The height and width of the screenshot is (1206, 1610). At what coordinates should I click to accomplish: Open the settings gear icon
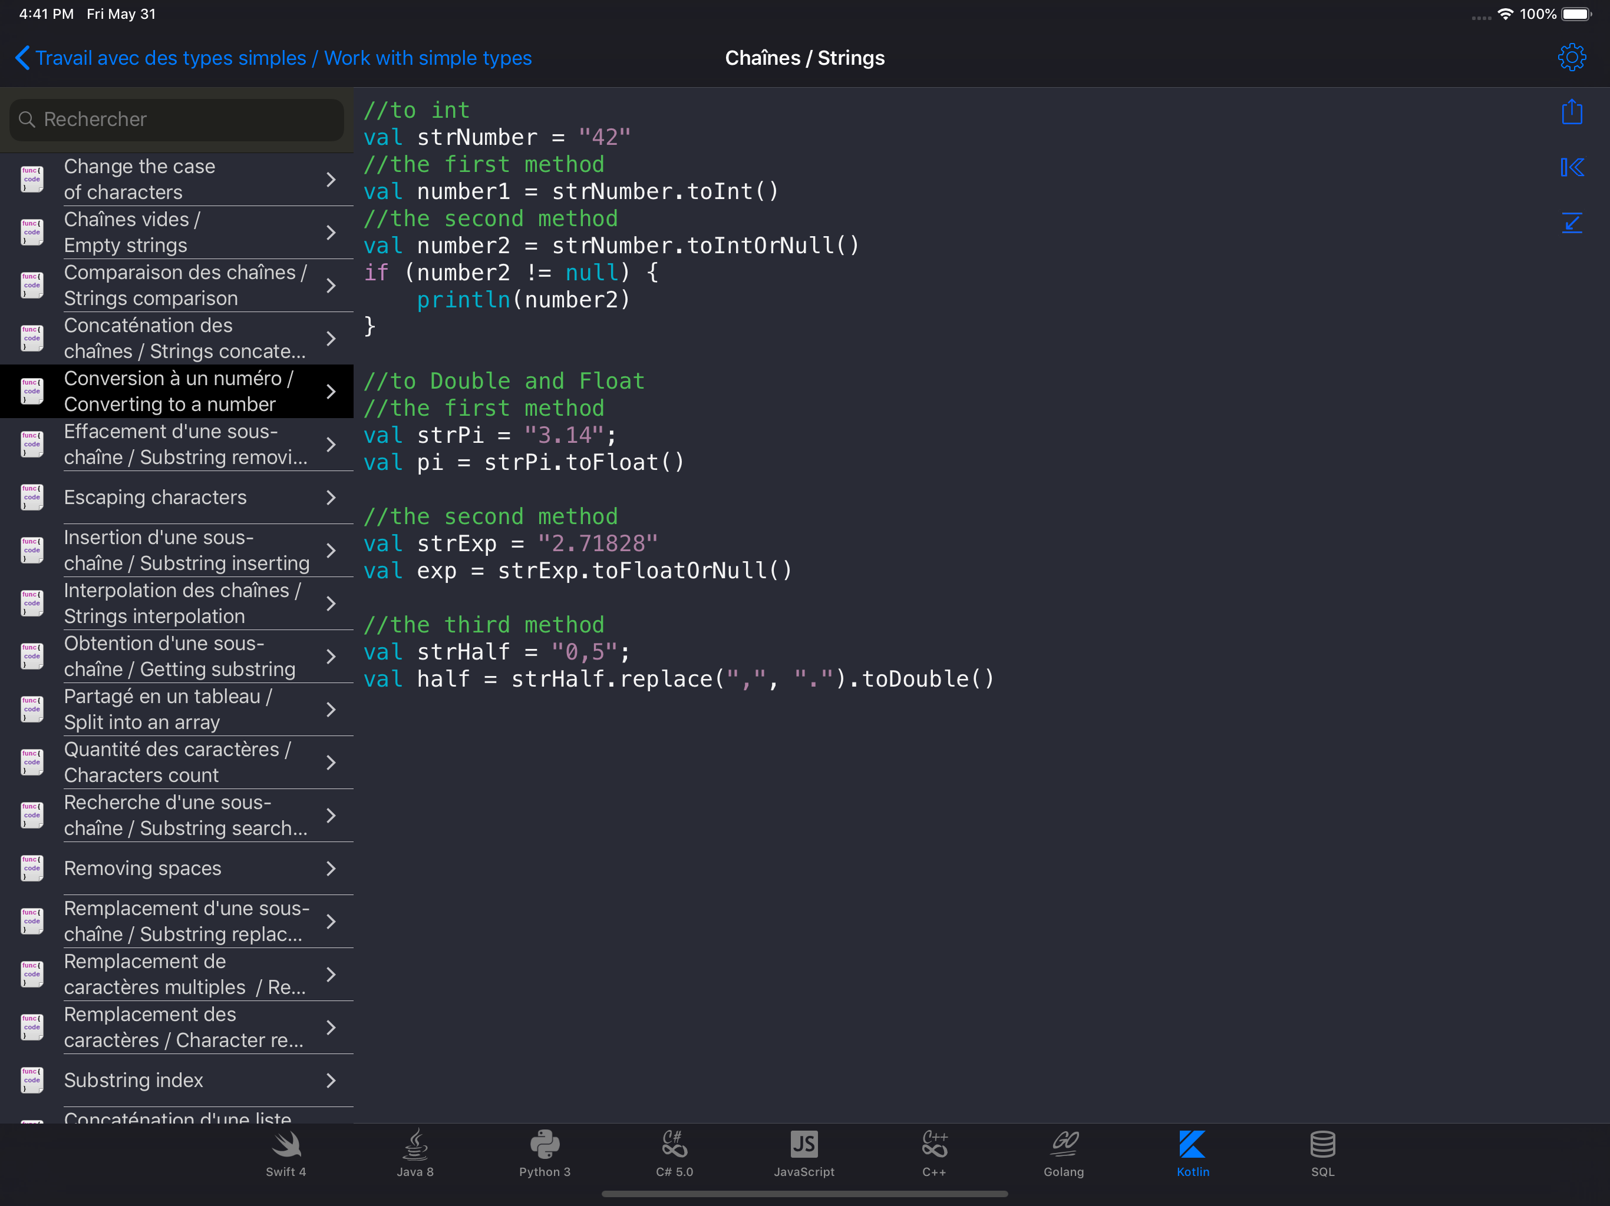coord(1572,58)
